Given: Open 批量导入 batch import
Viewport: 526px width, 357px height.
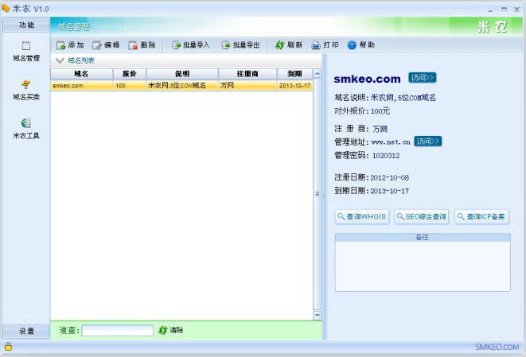Looking at the screenshot, I should pos(190,45).
